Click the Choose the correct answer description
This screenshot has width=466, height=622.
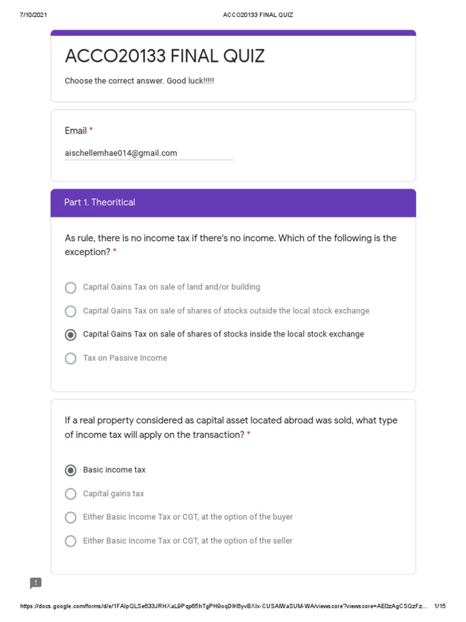[x=140, y=81]
